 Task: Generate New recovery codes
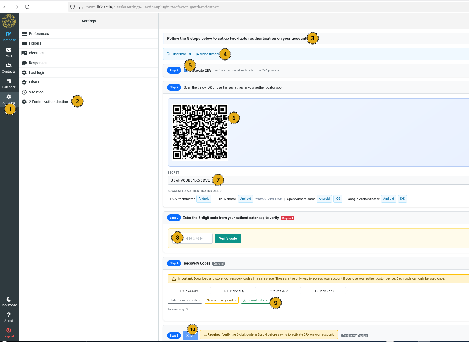tap(221, 300)
